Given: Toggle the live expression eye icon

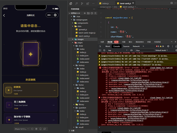Looking at the screenshot, I should pos(131,50).
